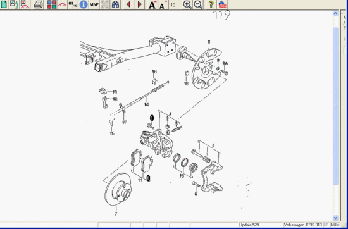348x229 pixels.
Task: Click the printer icon in toolbar
Action: click(39, 4)
